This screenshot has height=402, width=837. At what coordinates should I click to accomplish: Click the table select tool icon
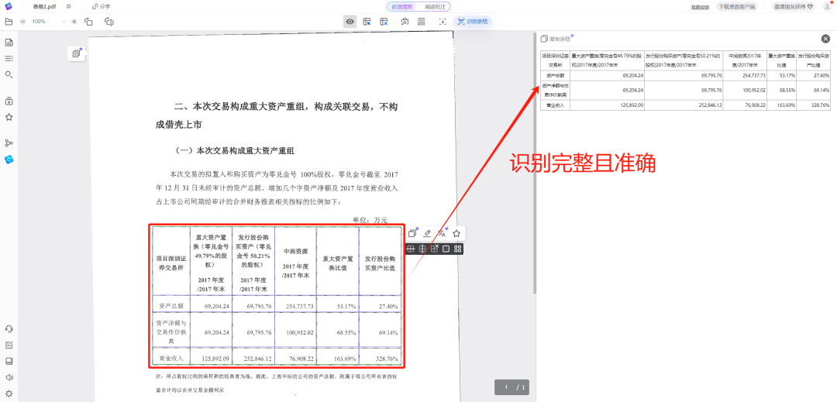point(367,22)
